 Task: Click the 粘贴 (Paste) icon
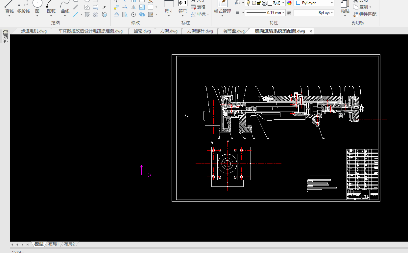click(345, 5)
